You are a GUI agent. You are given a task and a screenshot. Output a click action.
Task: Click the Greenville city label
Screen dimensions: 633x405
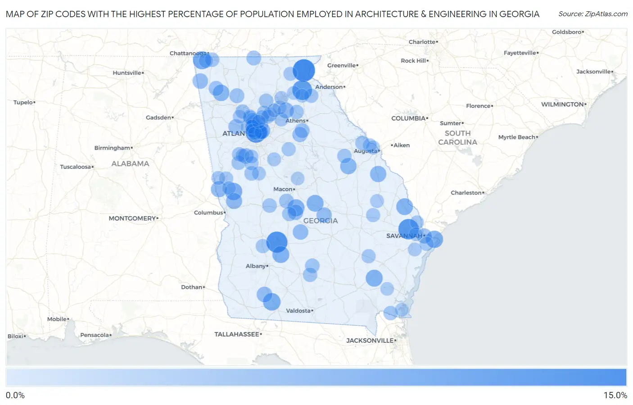[x=342, y=65]
